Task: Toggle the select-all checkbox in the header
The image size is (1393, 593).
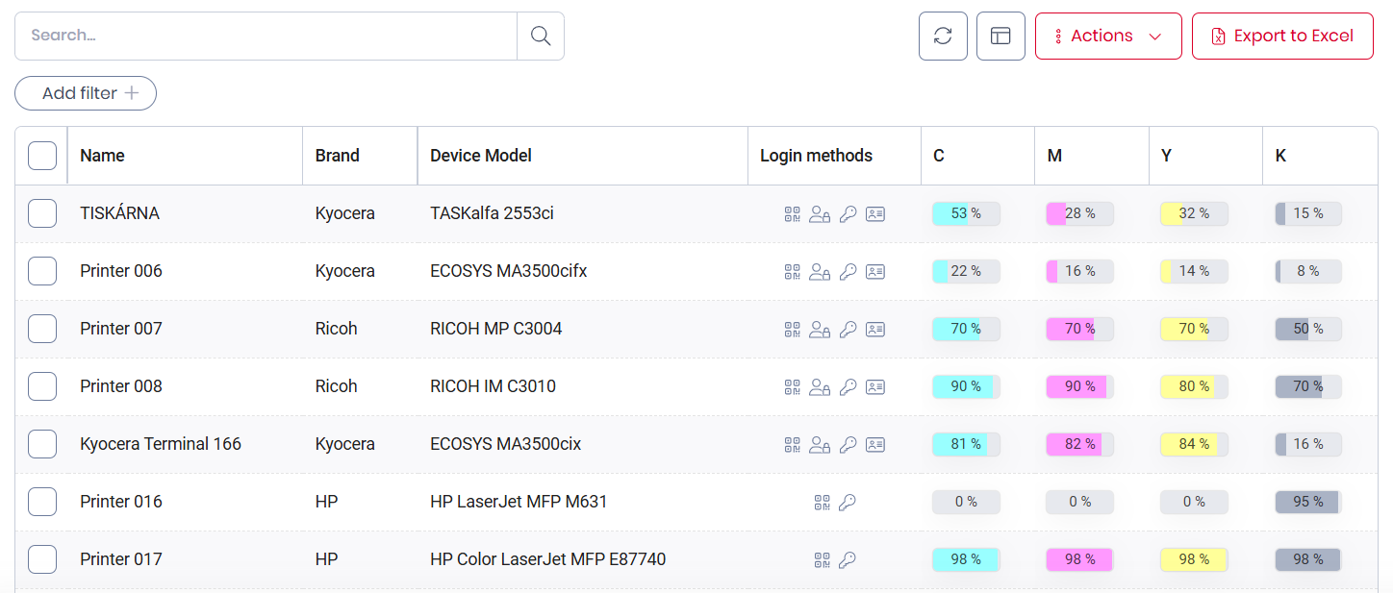Action: [x=42, y=156]
